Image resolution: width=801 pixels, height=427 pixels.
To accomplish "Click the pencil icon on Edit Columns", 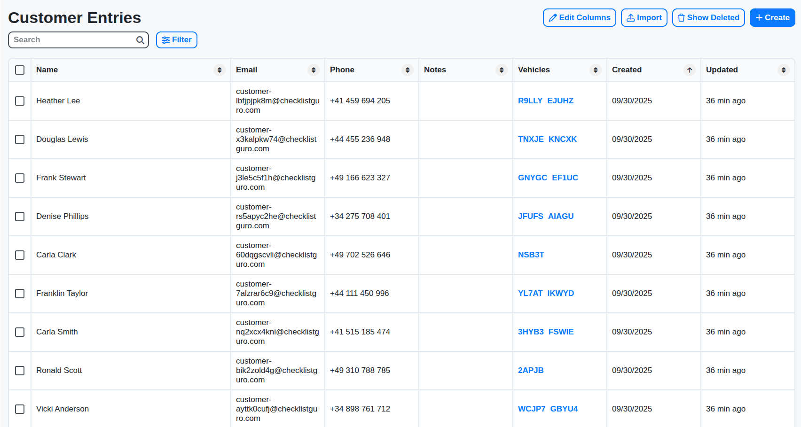I will 553,17.
